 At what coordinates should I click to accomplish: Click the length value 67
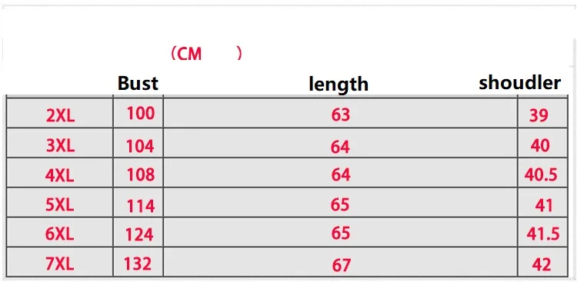coord(341,265)
